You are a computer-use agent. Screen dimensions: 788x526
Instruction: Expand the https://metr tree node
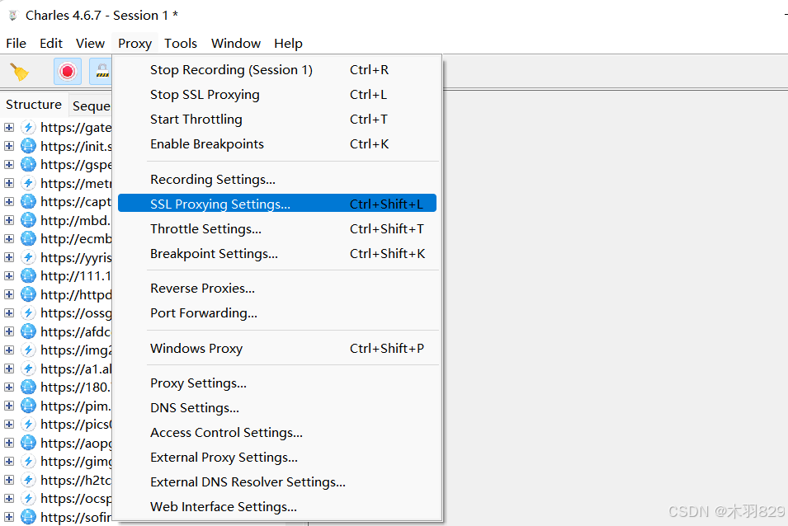[x=9, y=183]
